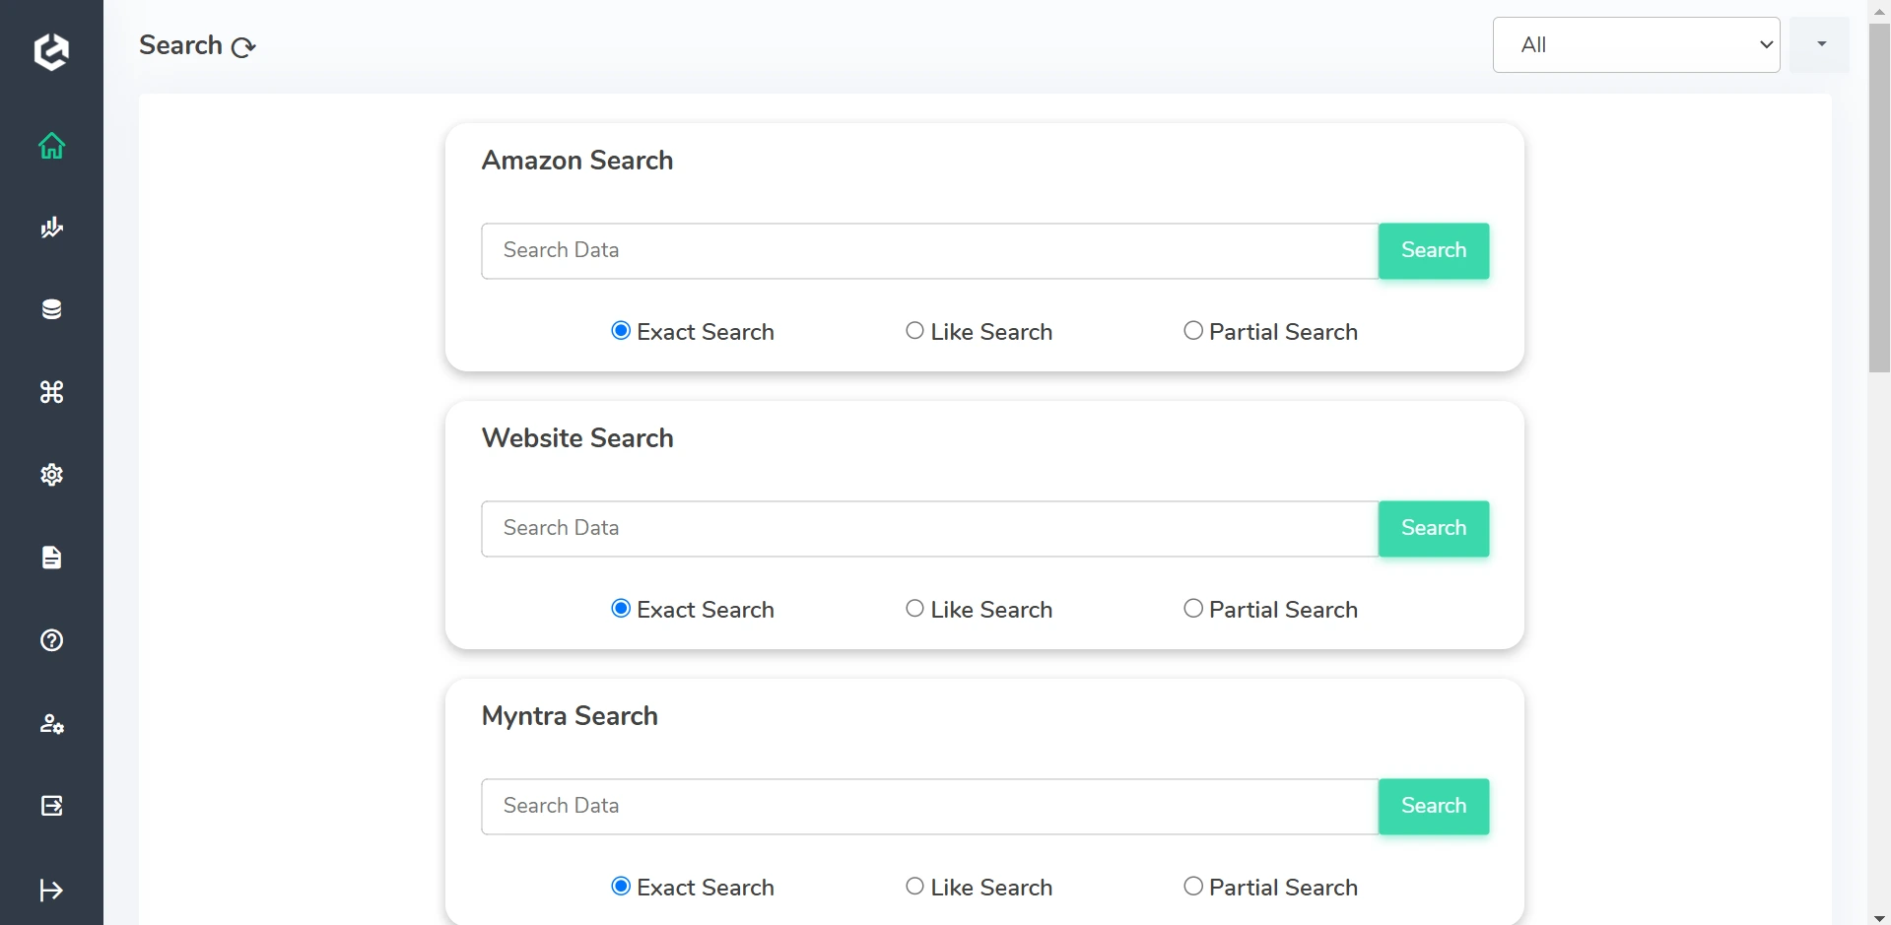Select Partial Search under Myntra Search

click(1193, 887)
